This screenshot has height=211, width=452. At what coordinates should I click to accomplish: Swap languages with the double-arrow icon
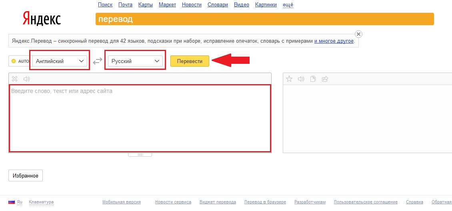[x=98, y=61]
